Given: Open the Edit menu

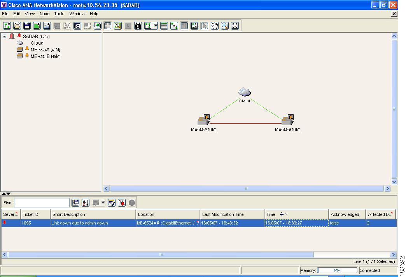Looking at the screenshot, I should pyautogui.click(x=17, y=14).
